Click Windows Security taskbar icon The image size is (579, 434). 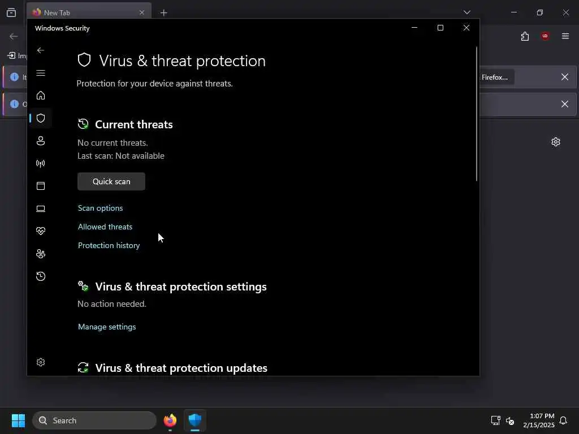[195, 420]
